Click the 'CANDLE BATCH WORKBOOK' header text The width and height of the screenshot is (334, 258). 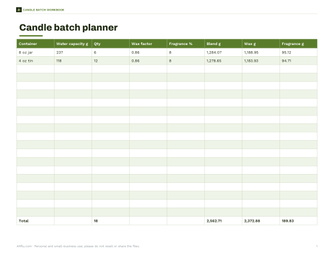(43, 10)
